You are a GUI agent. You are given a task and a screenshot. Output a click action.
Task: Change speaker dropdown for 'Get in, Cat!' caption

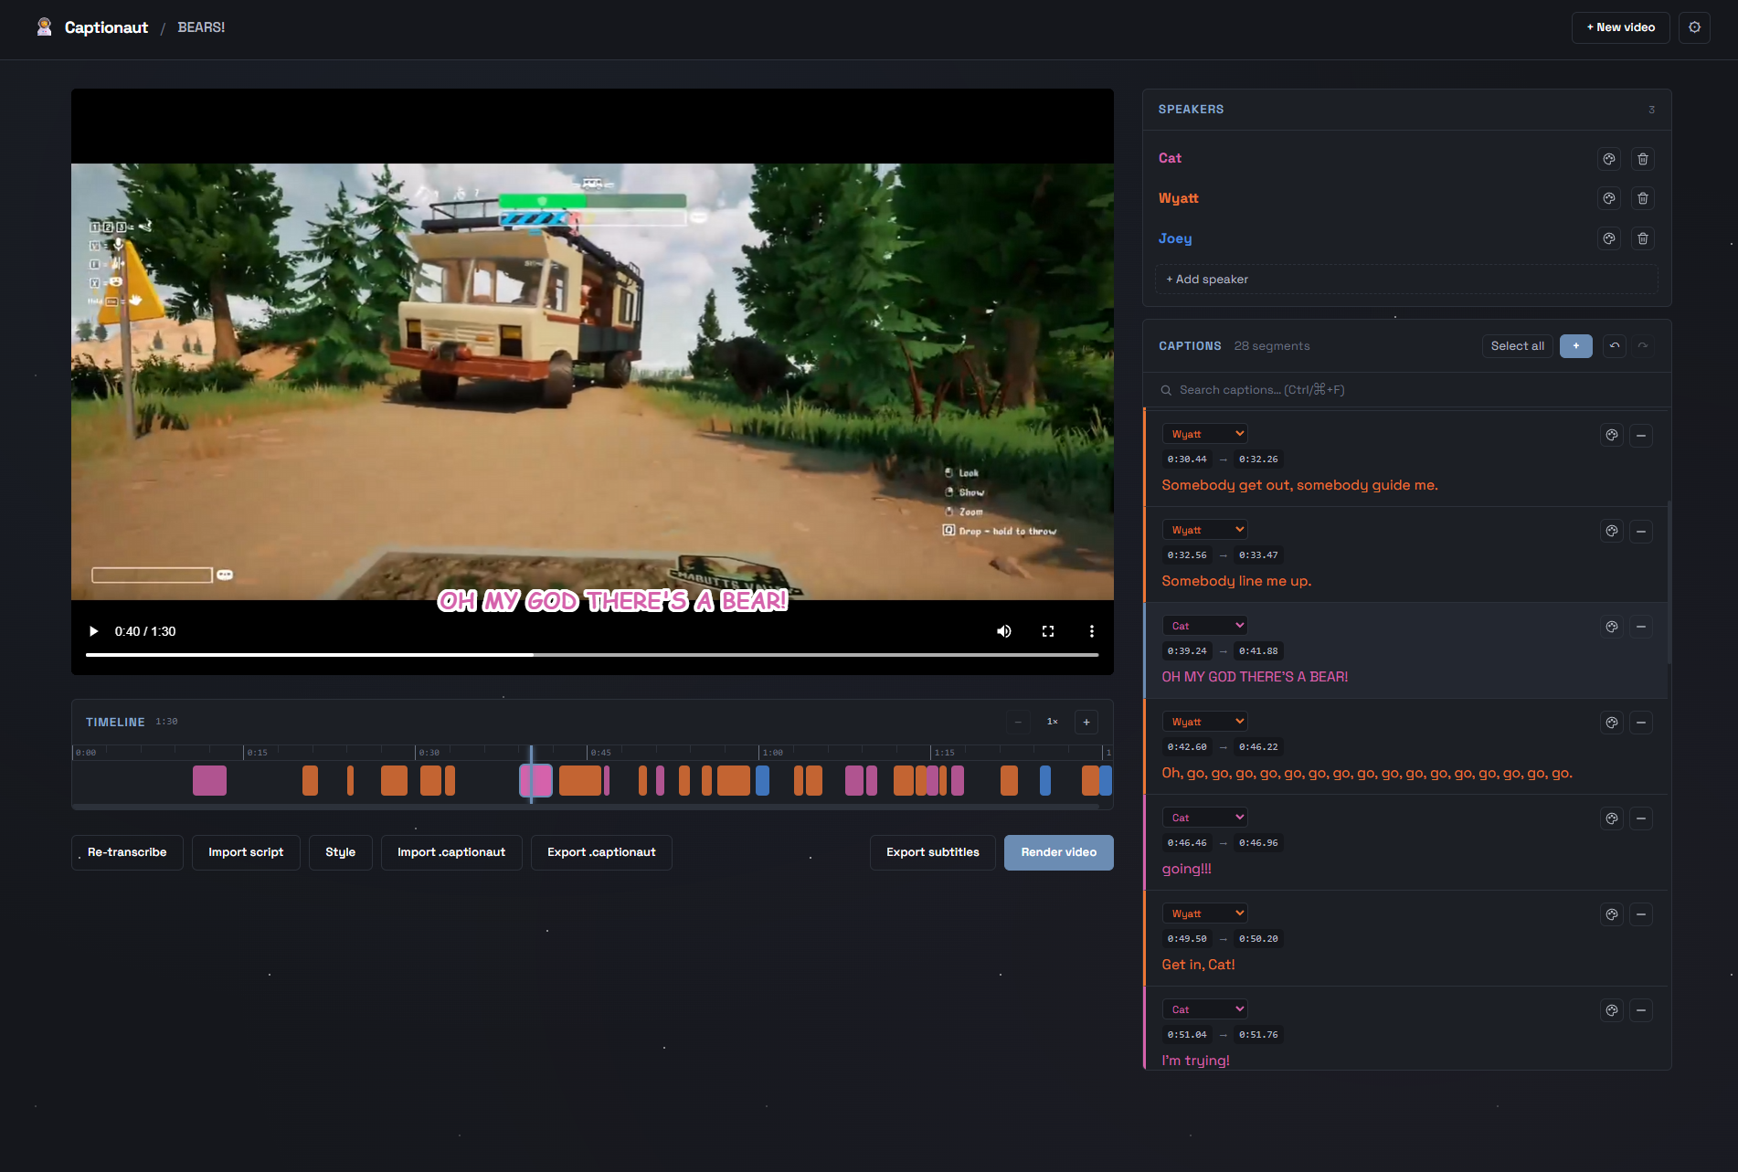coord(1205,913)
